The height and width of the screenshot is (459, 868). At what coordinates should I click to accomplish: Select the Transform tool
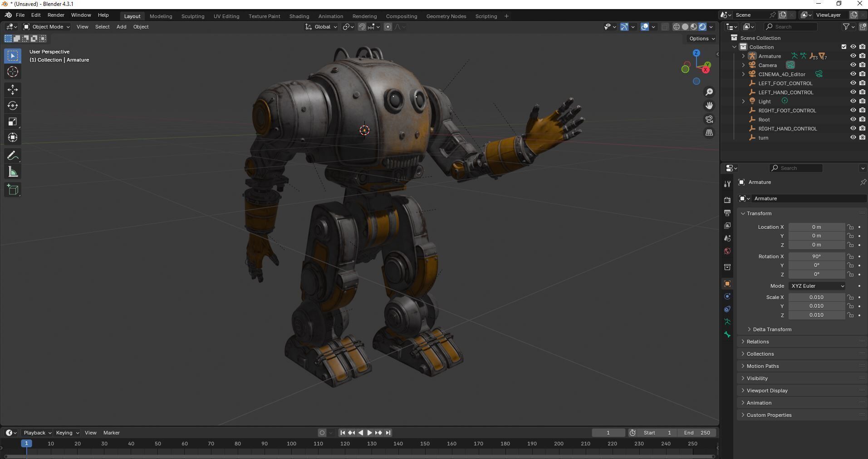coord(13,137)
